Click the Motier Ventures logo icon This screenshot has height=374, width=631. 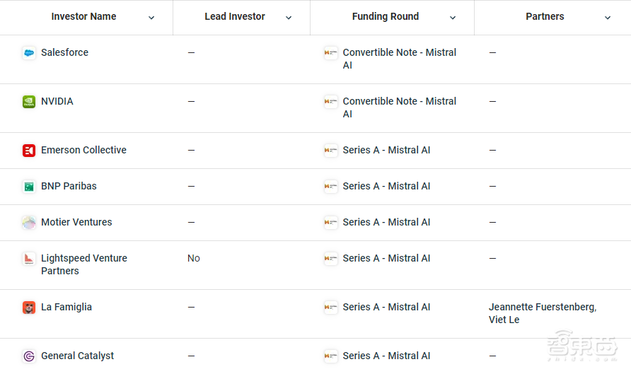[29, 223]
